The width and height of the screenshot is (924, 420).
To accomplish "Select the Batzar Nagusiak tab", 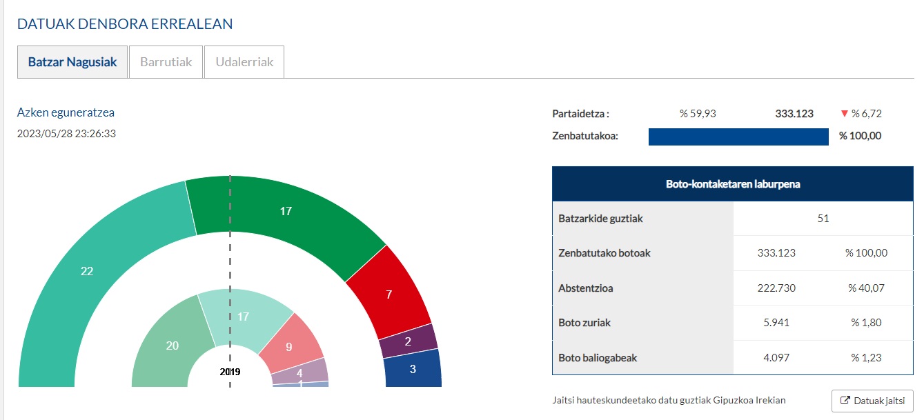I will [72, 62].
